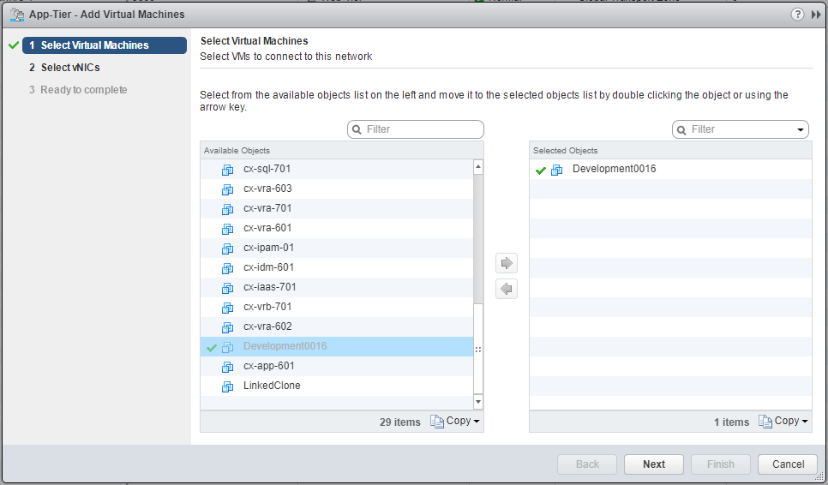This screenshot has width=828, height=485.
Task: Open the Copy dropdown under Selected Objects
Action: click(x=783, y=422)
